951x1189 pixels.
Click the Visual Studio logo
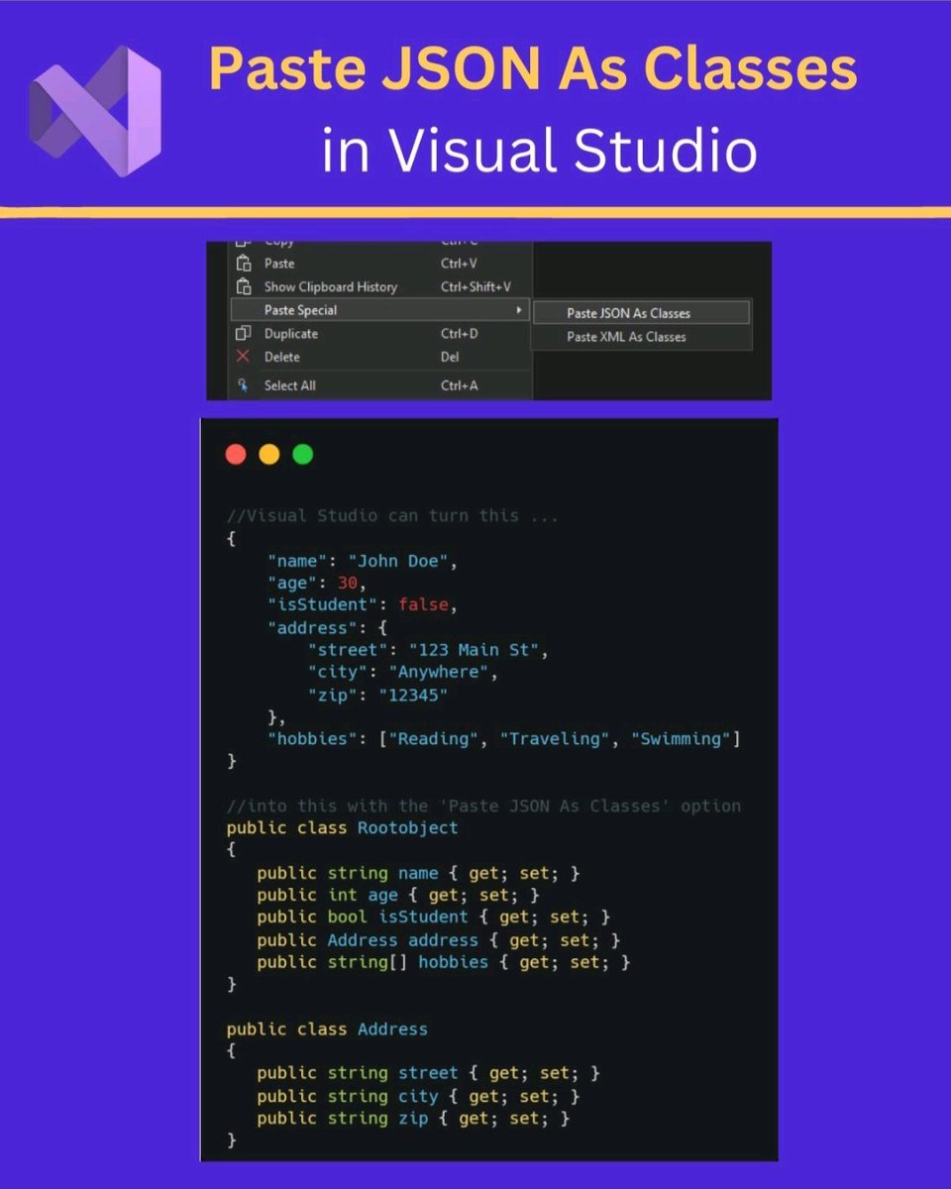click(95, 112)
